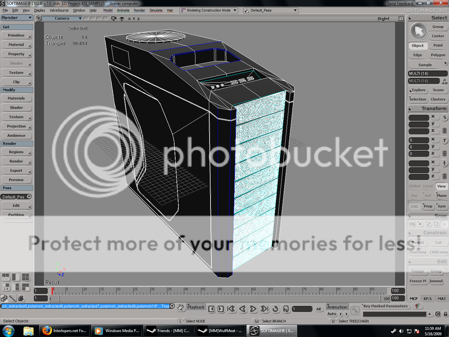Click the Preview button in Render section
Image resolution: width=449 pixels, height=337 pixels.
(16, 180)
